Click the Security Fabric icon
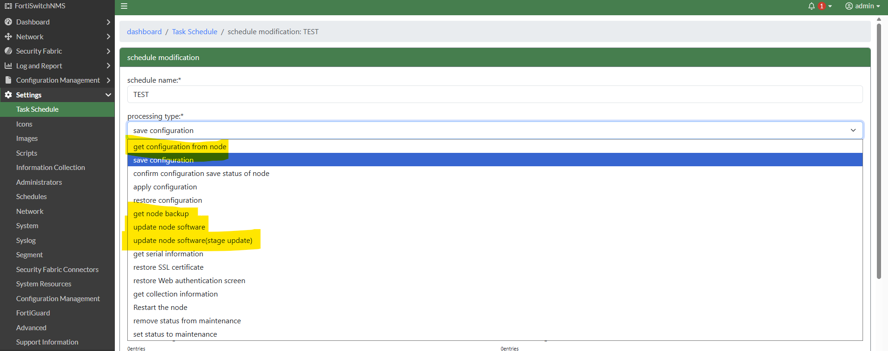The image size is (888, 351). pos(8,51)
